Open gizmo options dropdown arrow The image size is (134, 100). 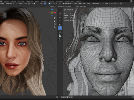47,4
